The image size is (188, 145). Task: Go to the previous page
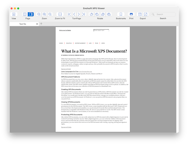tap(74, 14)
